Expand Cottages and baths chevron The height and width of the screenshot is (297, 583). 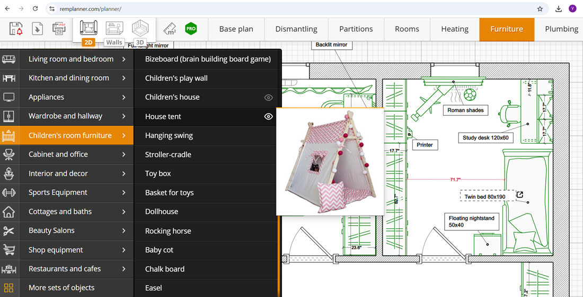click(x=124, y=212)
